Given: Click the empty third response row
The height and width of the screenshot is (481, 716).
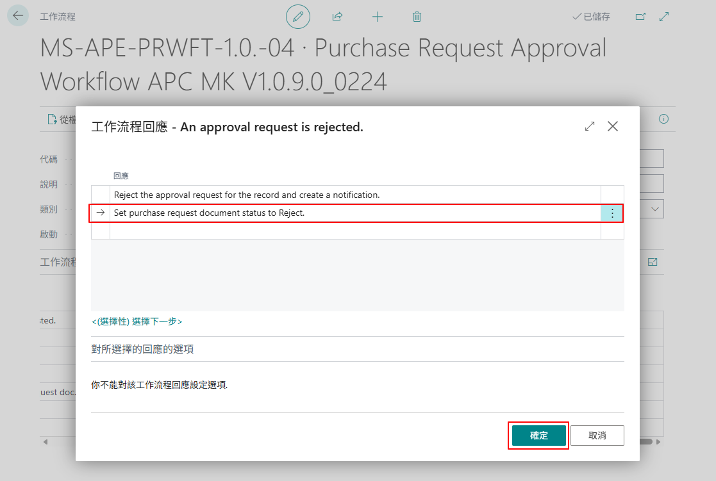Looking at the screenshot, I should tap(358, 231).
